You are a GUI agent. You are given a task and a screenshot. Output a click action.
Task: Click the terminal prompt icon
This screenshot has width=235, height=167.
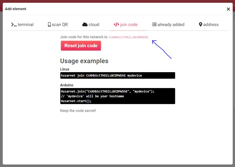14,24
